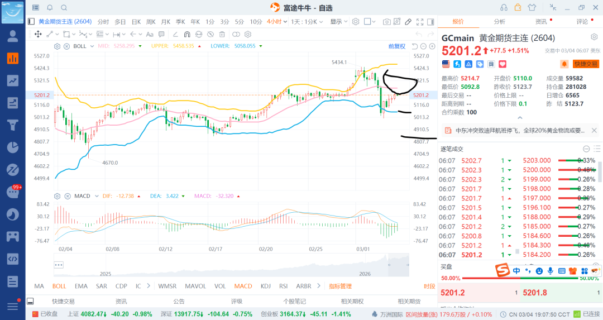
Task: Open the customer service headset icon
Action: point(504,8)
